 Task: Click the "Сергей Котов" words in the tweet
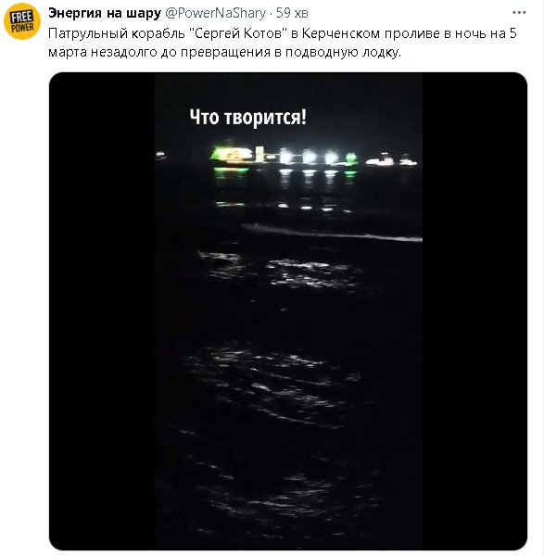tap(241, 33)
